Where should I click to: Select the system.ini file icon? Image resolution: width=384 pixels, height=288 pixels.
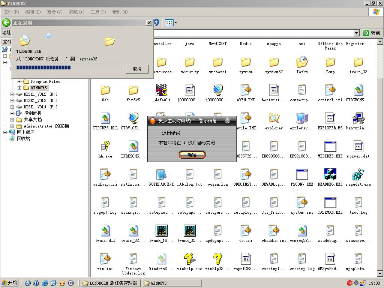[302, 202]
